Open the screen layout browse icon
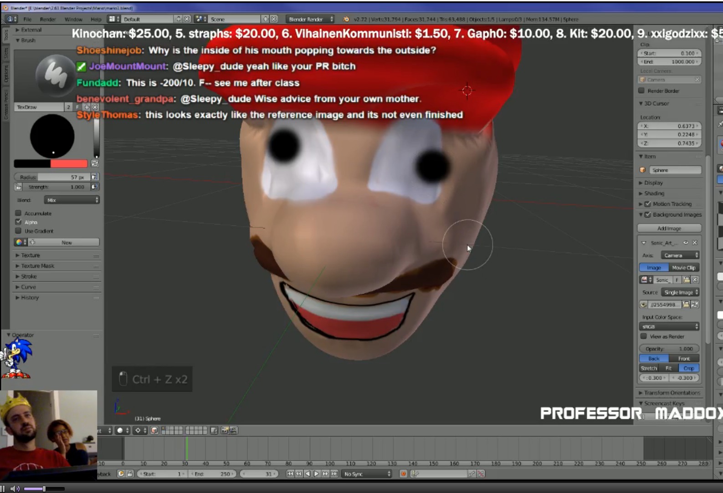The image size is (723, 493). click(114, 19)
